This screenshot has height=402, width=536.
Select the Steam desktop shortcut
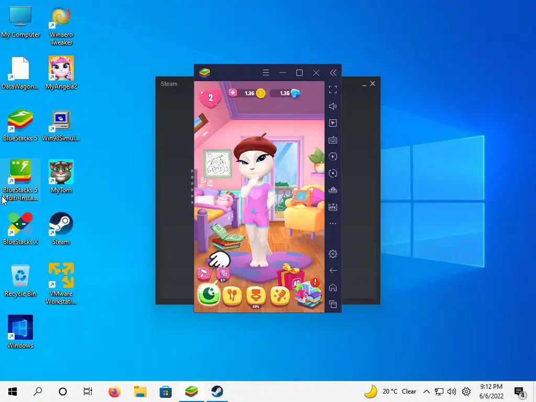coord(61,228)
